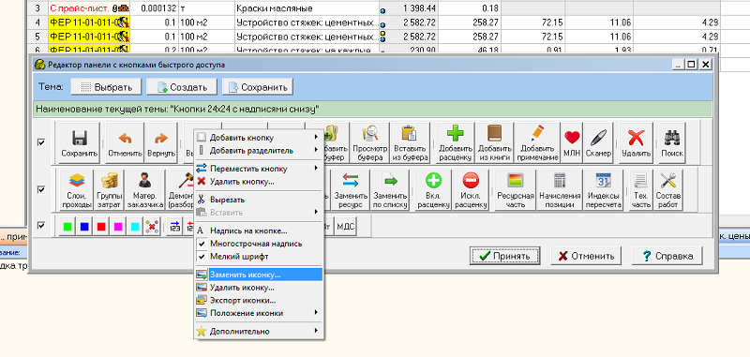Pick the magenta color swatch
This screenshot has height=357, width=750.
(x=118, y=227)
